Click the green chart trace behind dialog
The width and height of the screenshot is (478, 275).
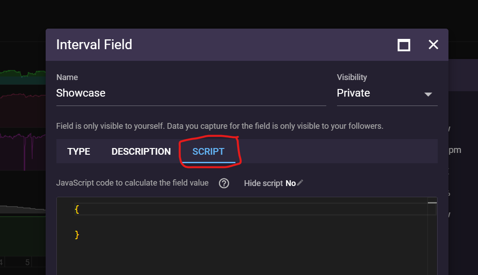coord(23,73)
